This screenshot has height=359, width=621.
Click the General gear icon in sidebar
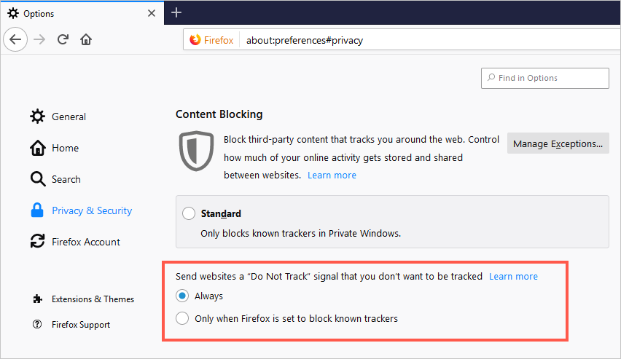[x=38, y=117]
